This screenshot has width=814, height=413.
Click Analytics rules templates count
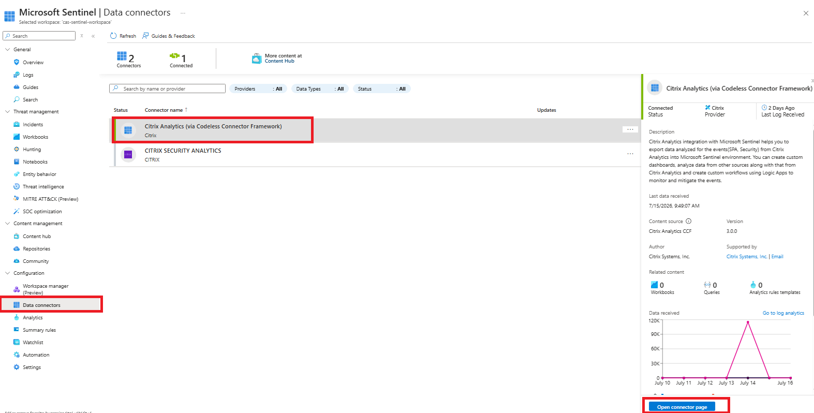pos(775,288)
